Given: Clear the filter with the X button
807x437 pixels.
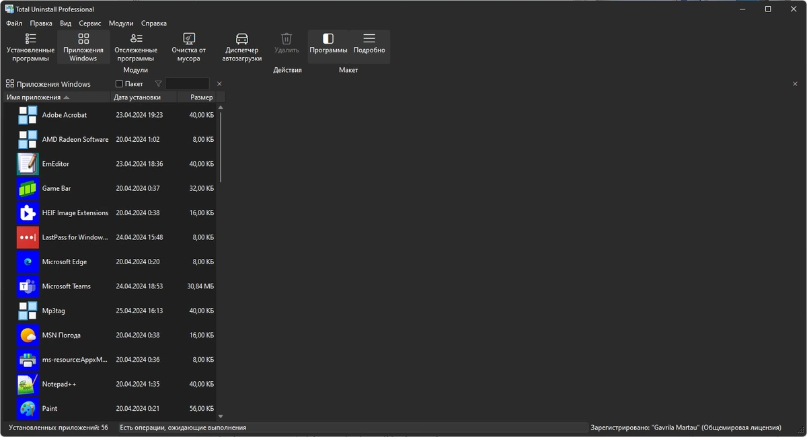Looking at the screenshot, I should click(219, 84).
